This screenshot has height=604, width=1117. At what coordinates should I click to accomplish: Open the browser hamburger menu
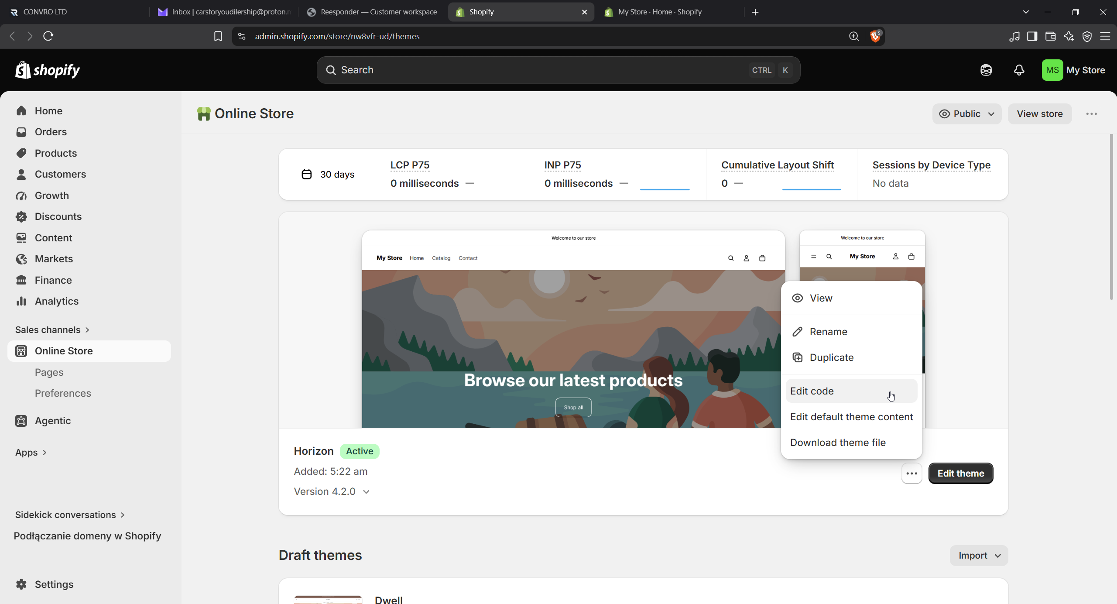pyautogui.click(x=1105, y=36)
